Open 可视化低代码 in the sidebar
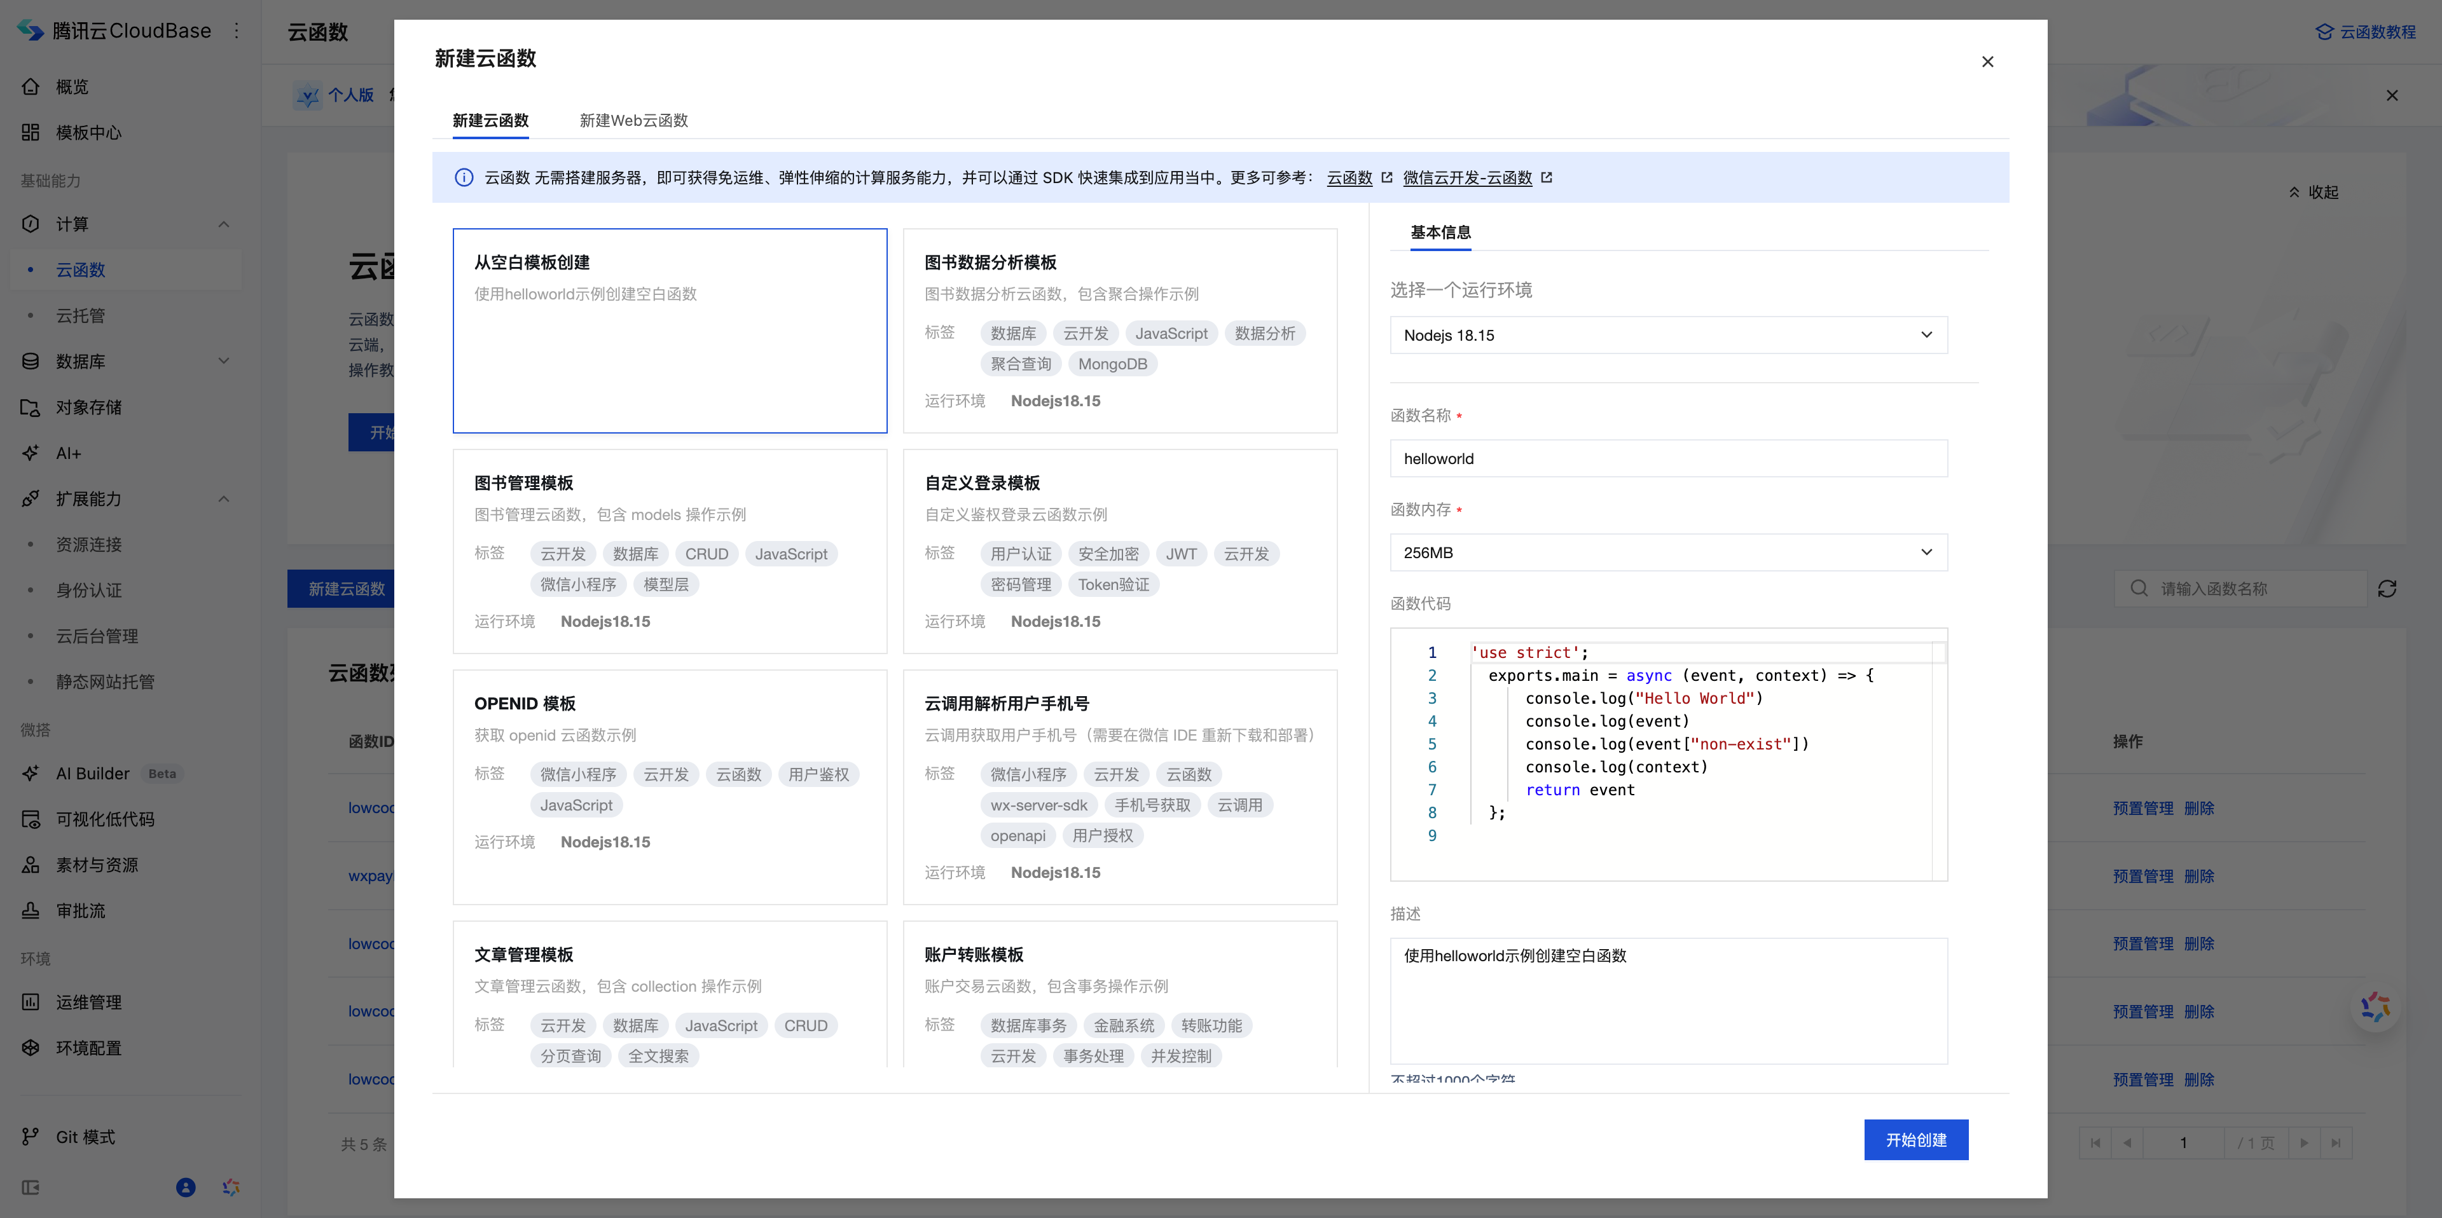The height and width of the screenshot is (1218, 2442). tap(104, 819)
